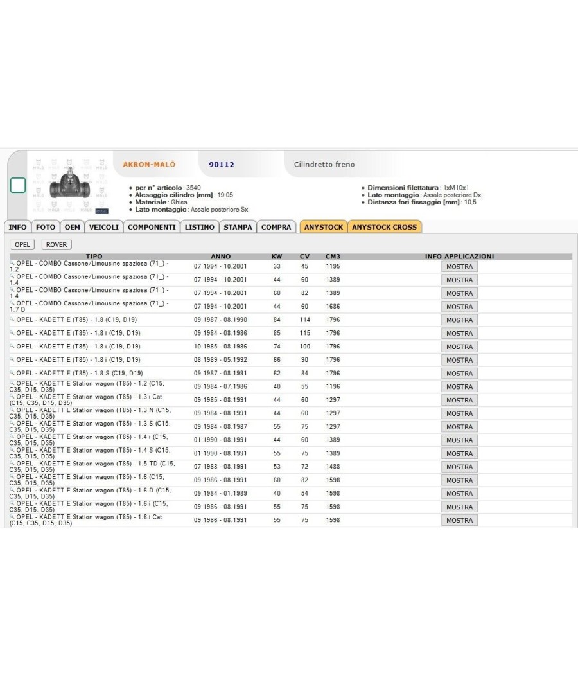This screenshot has height=675, width=578.
Task: Click the 1488 displacement value
Action: (x=333, y=467)
